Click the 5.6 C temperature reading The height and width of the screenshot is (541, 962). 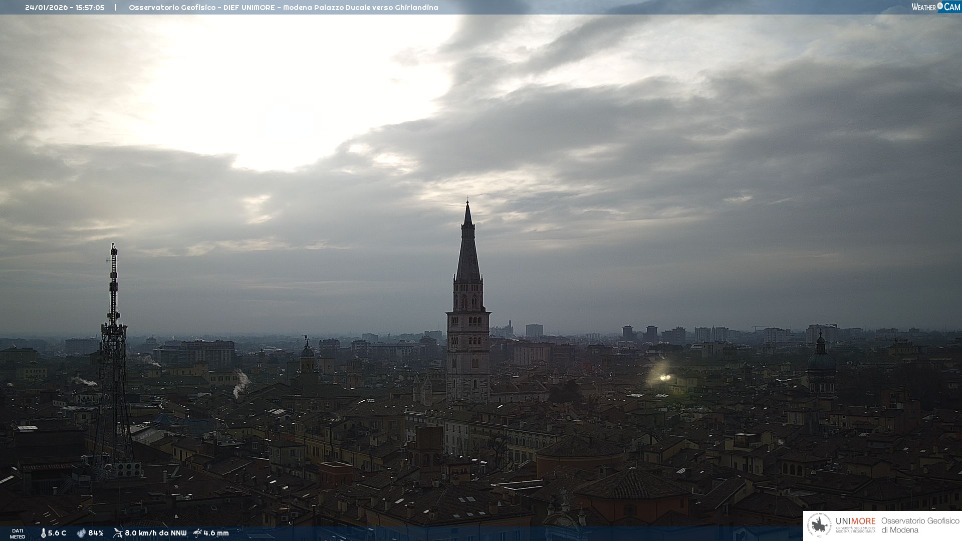(x=57, y=533)
